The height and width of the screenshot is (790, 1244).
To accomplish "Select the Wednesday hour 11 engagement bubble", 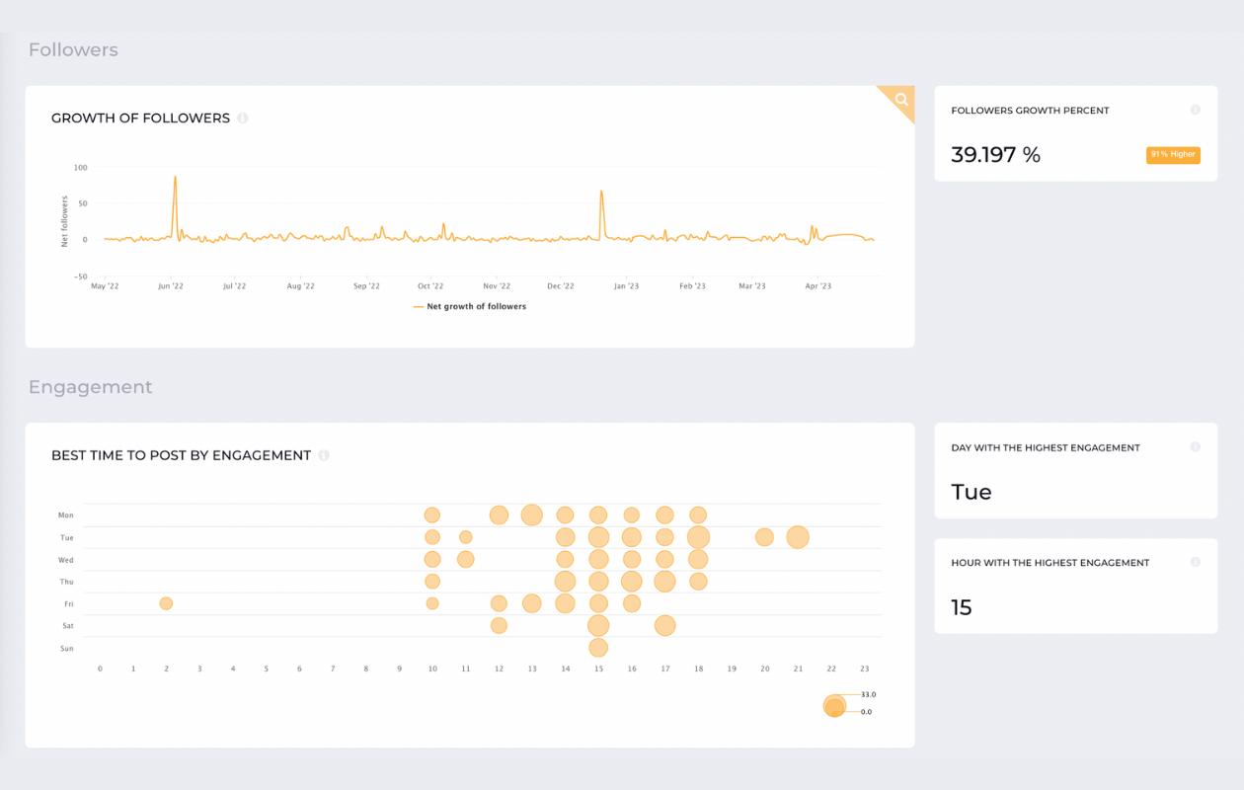I will pyautogui.click(x=465, y=559).
